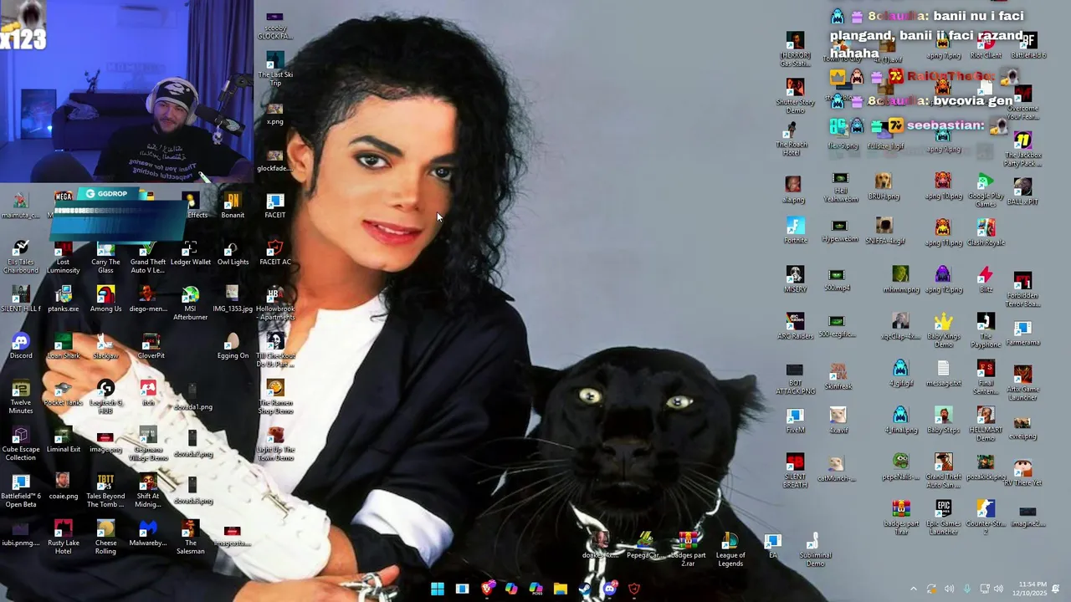
Task: Show hidden system tray icons
Action: pyautogui.click(x=914, y=589)
